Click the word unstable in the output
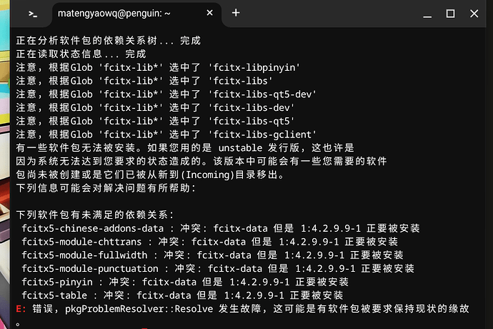This screenshot has height=329, width=493. pos(241,148)
